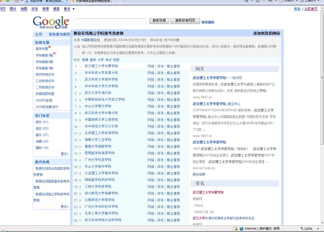Click the popup blocker icon in status bar
324x232 pixels.
pos(235,229)
